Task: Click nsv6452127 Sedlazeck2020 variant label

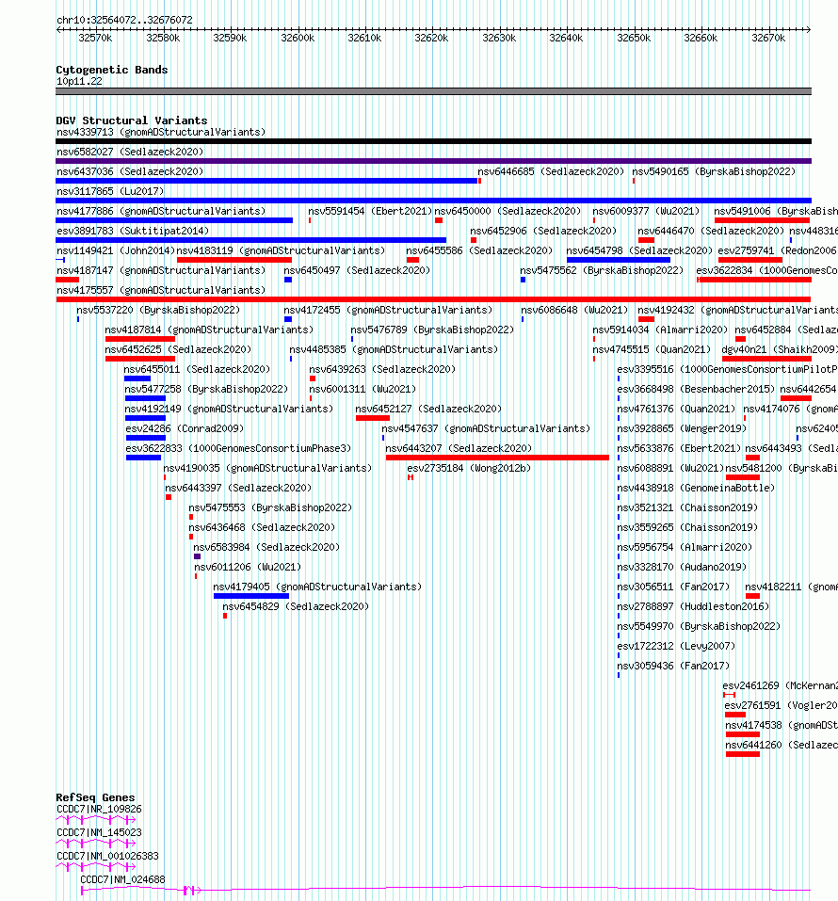Action: [x=428, y=409]
